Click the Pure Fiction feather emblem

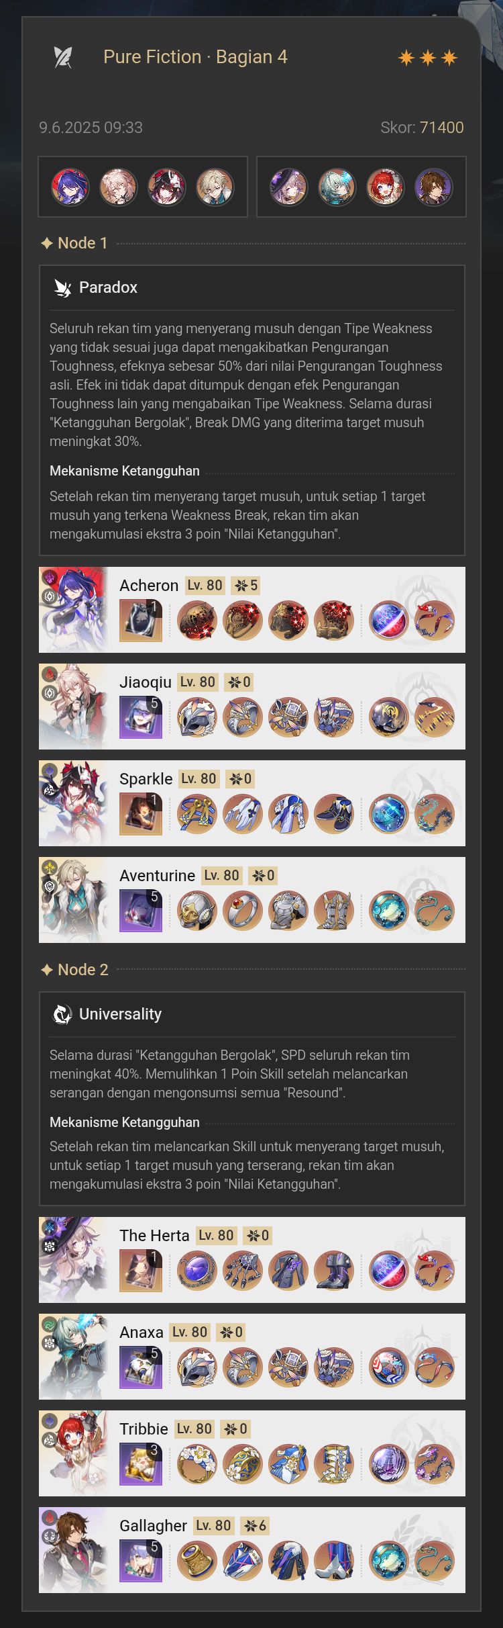63,57
